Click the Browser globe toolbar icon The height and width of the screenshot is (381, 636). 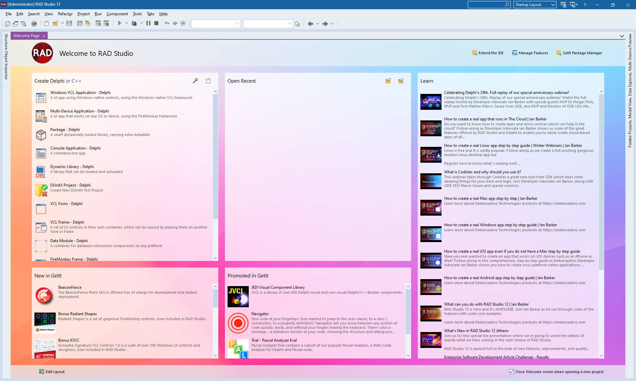click(34, 23)
